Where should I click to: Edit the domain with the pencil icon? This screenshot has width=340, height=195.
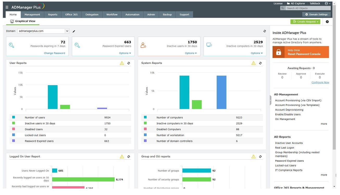pos(74,31)
